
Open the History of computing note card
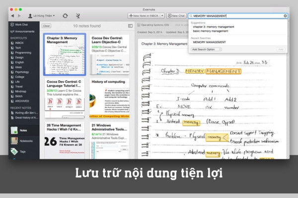tap(109, 98)
